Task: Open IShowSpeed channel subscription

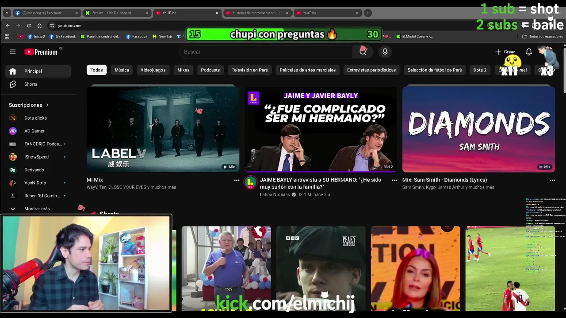Action: tap(38, 157)
